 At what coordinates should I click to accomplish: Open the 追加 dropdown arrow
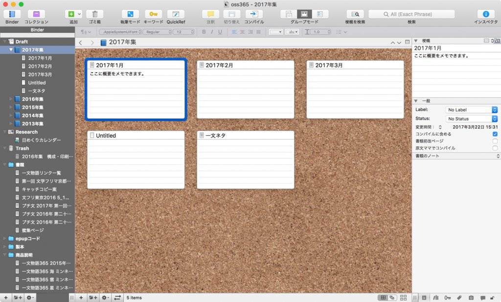click(80, 14)
